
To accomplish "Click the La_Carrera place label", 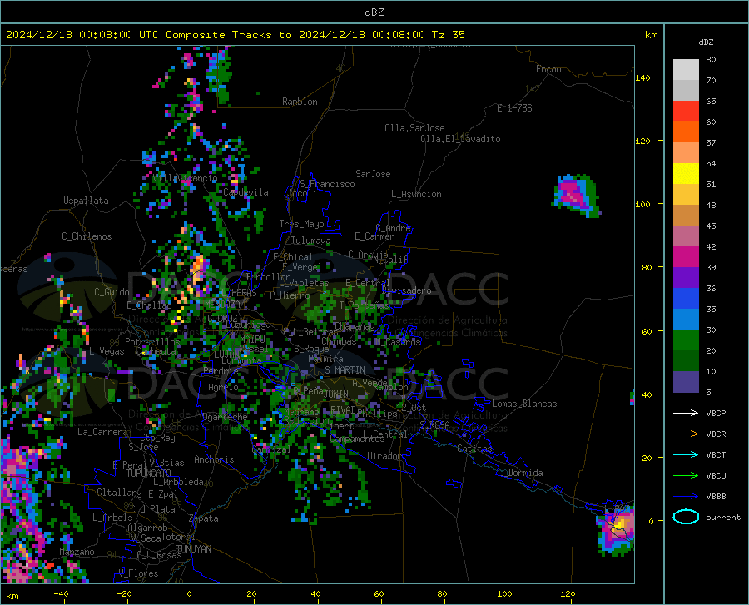I will pyautogui.click(x=102, y=432).
